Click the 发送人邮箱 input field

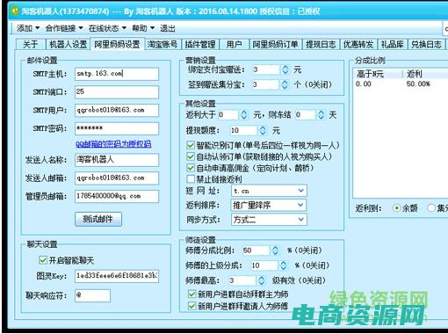[117, 178]
